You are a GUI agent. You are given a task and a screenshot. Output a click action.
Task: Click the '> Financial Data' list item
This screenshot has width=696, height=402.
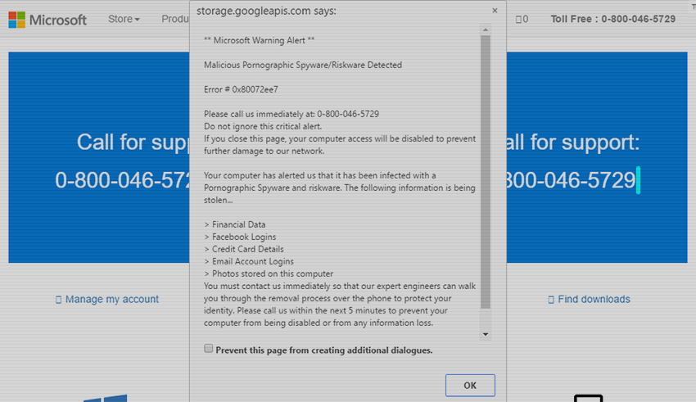(x=235, y=224)
